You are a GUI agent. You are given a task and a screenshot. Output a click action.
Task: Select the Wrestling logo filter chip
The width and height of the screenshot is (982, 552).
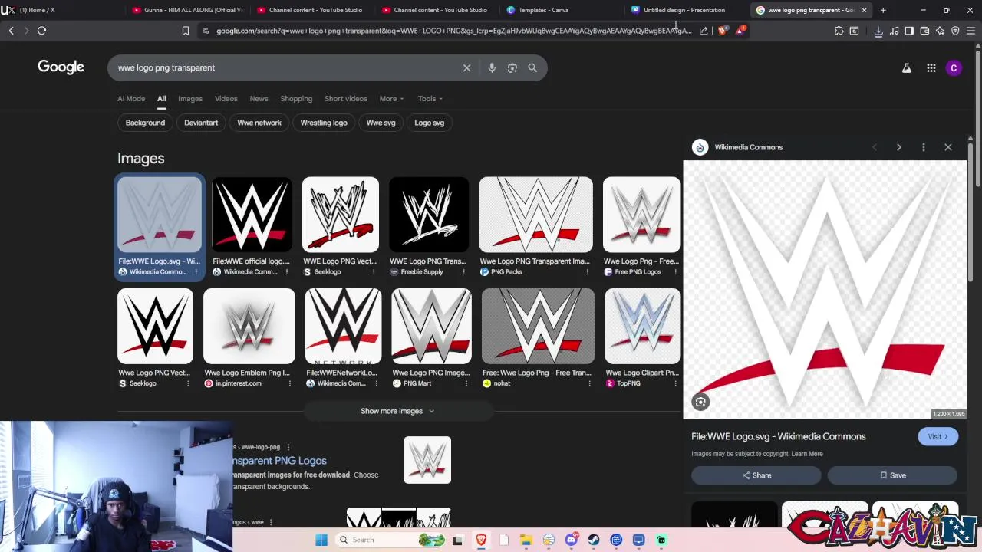324,123
